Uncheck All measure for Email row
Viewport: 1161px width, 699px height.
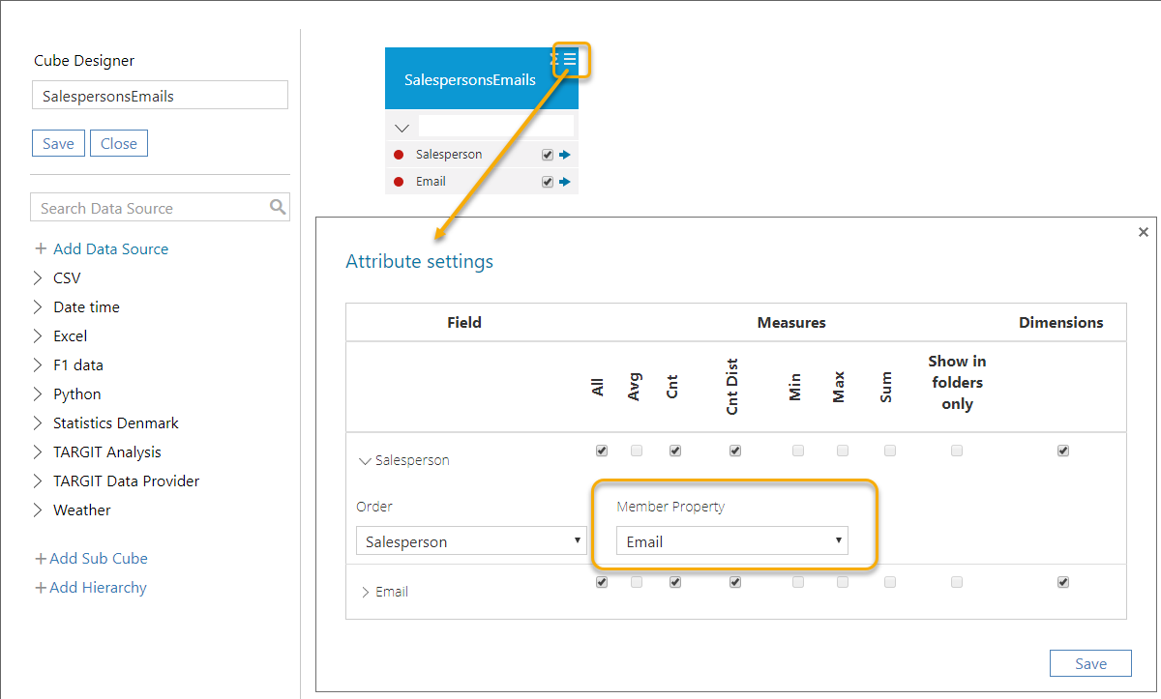point(602,582)
